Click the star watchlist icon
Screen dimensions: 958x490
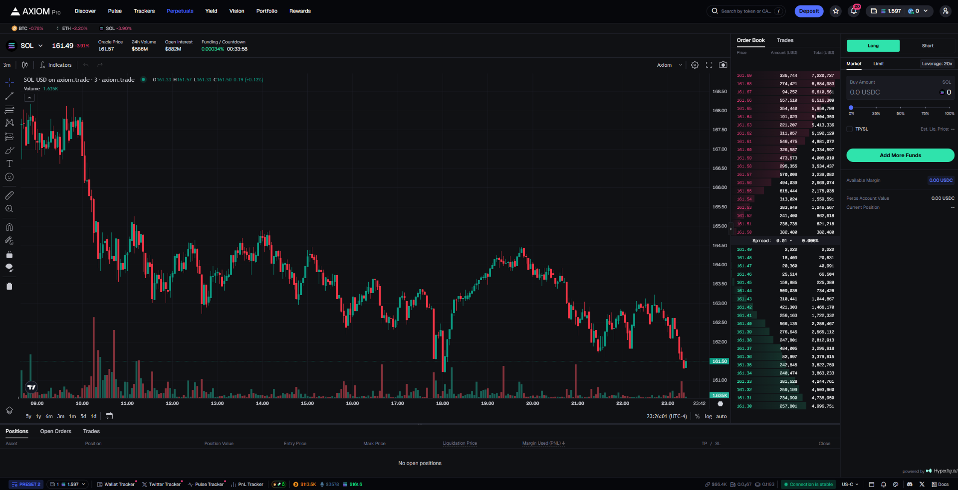[836, 11]
